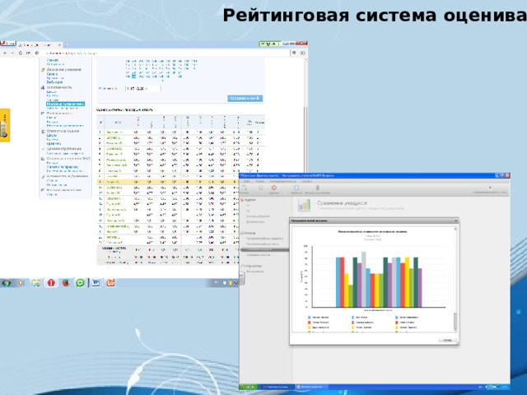
Task: Select the highlighted blue link in the browser sidebar
Action: [65, 105]
